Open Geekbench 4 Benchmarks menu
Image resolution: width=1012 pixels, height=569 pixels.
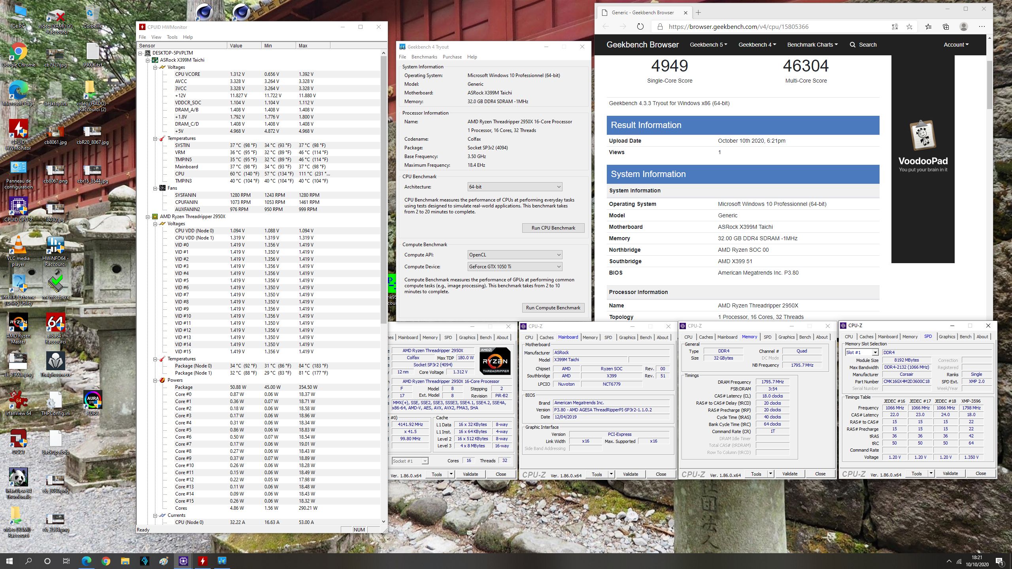tap(424, 57)
